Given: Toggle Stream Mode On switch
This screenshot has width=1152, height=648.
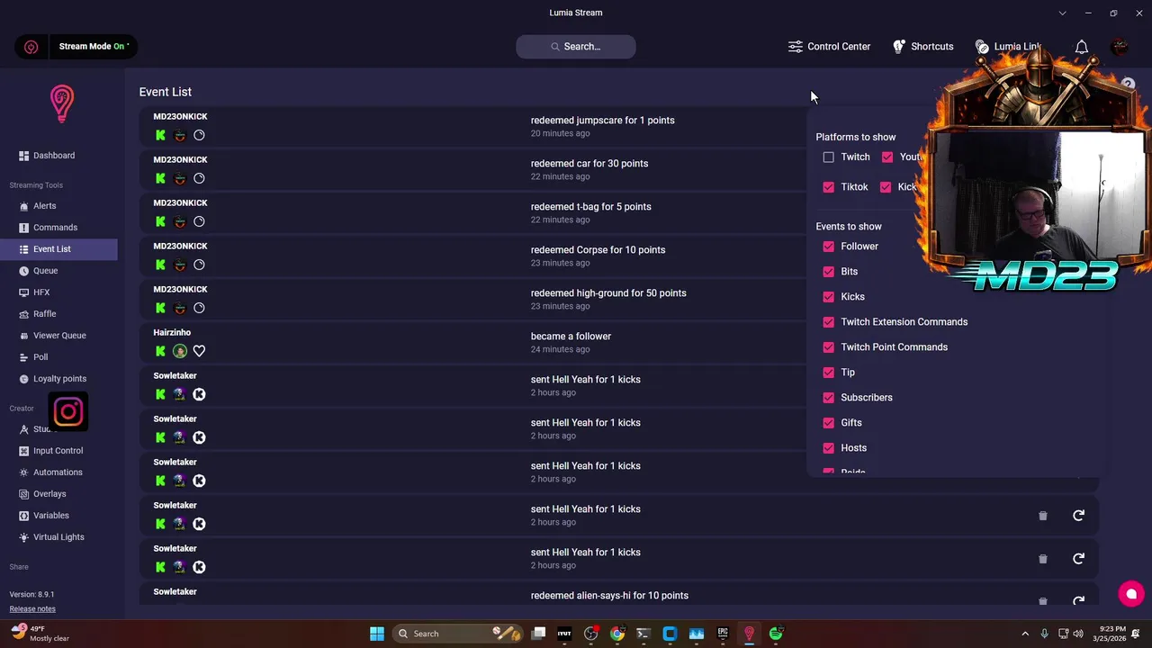Looking at the screenshot, I should (94, 47).
